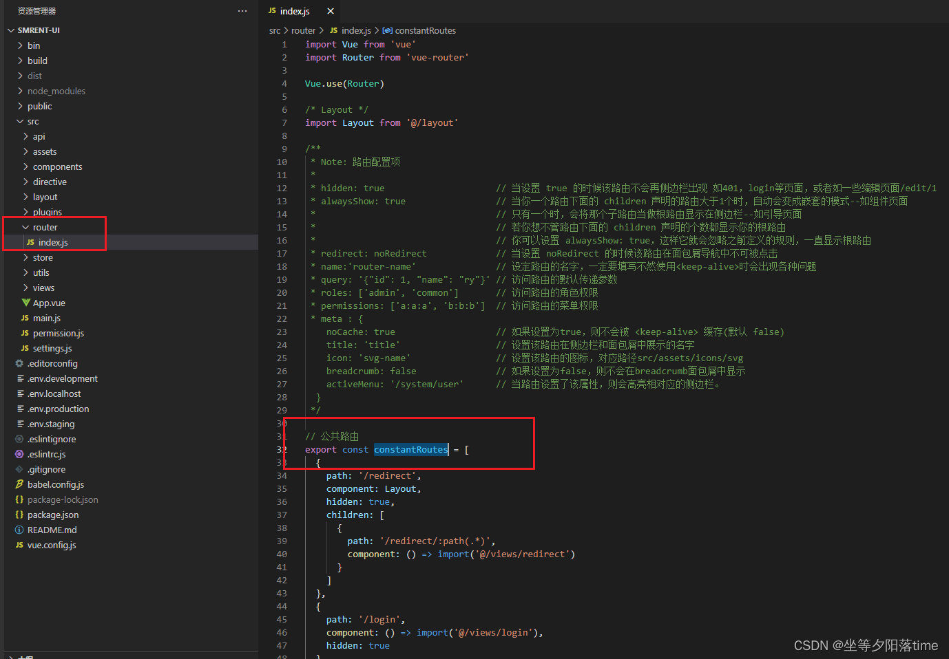Click the constantRoutes breadcrumb symbol
This screenshot has width=949, height=659.
pos(426,30)
